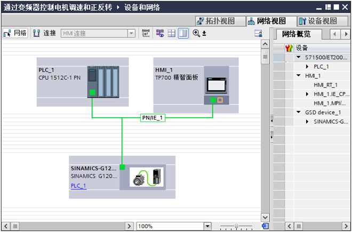Click the vertical scrollbar down arrow
Image resolution: width=352 pixels, height=232 pixels.
click(265, 218)
